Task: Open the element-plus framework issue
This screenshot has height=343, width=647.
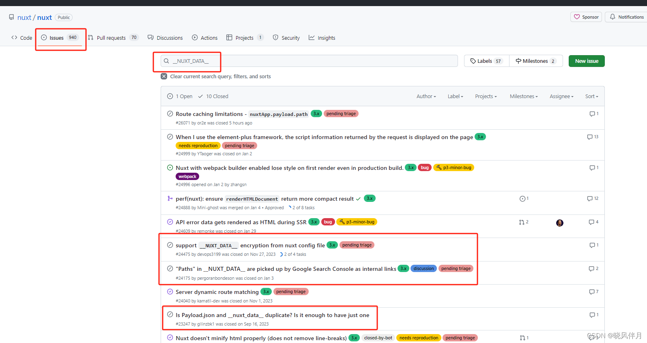Action: tap(324, 137)
